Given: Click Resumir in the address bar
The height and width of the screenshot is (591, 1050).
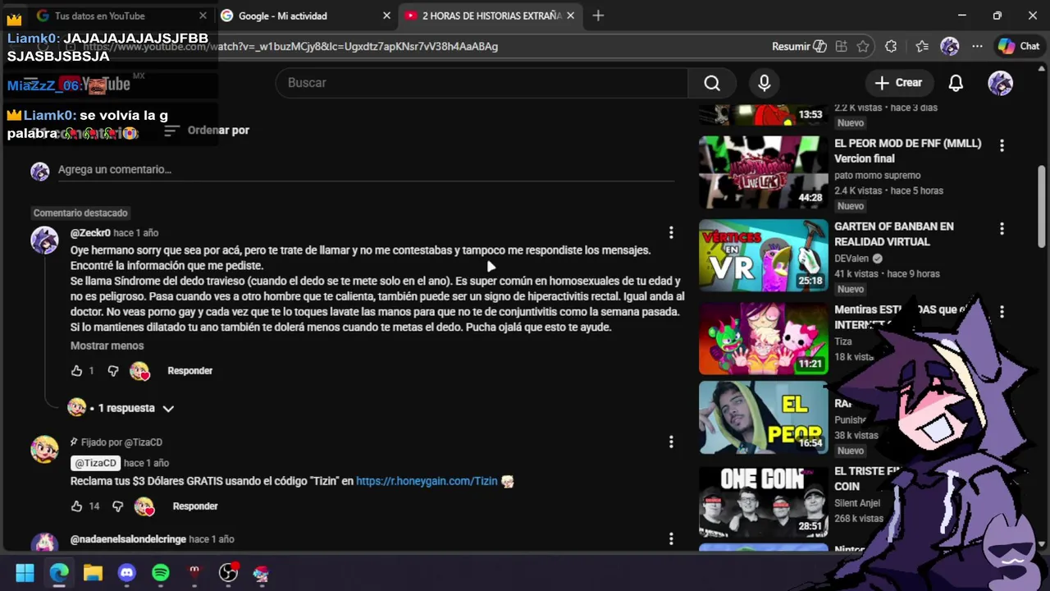Looking at the screenshot, I should coord(799,47).
